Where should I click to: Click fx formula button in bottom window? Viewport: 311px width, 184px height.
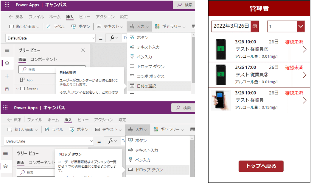coord(112,141)
